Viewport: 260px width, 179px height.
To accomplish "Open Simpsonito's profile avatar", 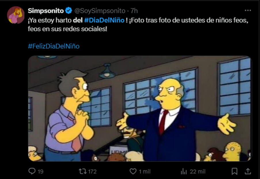I will pos(16,15).
